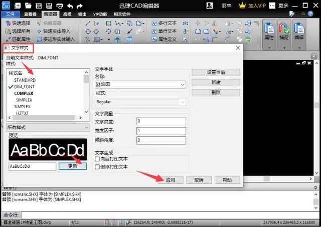The height and width of the screenshot is (227, 321).
Task: Open the font name (名称) dropdown
Action: pyautogui.click(x=140, y=85)
